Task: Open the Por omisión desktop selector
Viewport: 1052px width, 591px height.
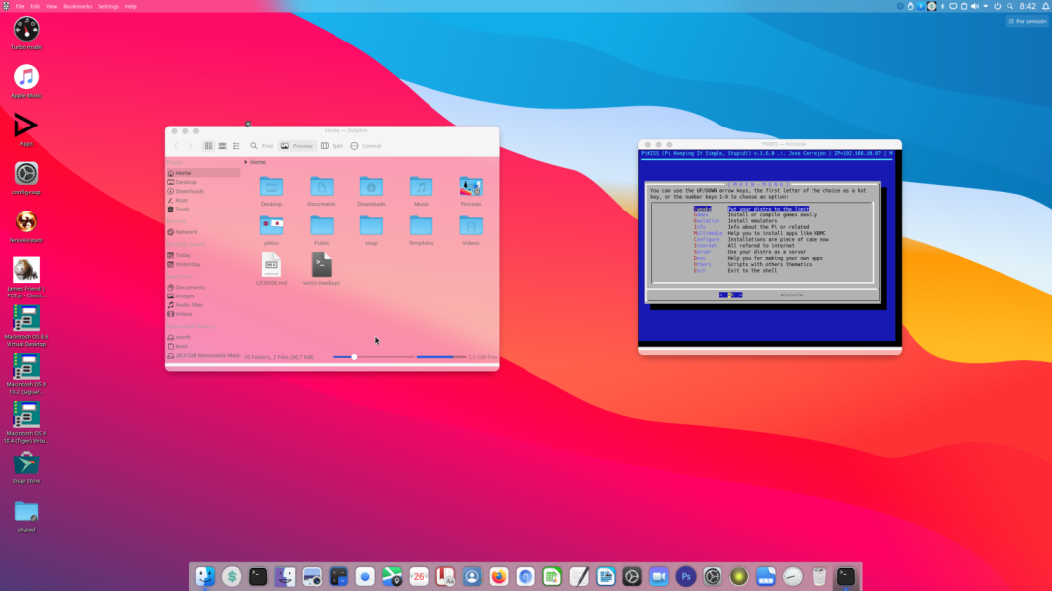Action: pos(1027,21)
